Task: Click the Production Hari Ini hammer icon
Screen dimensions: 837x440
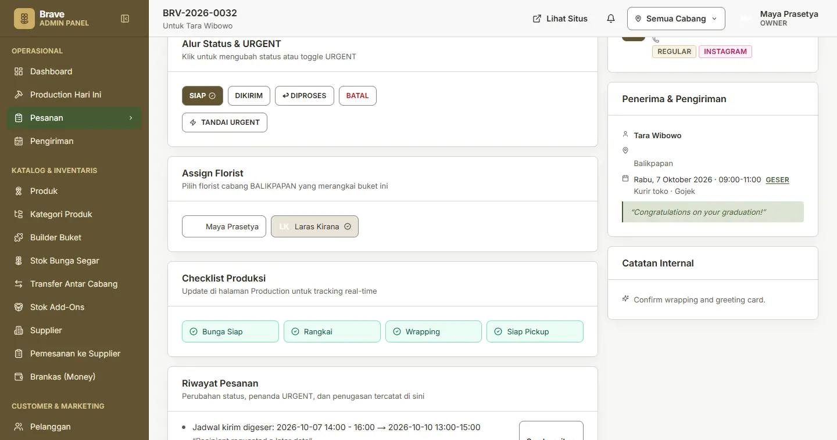Action: coord(19,95)
